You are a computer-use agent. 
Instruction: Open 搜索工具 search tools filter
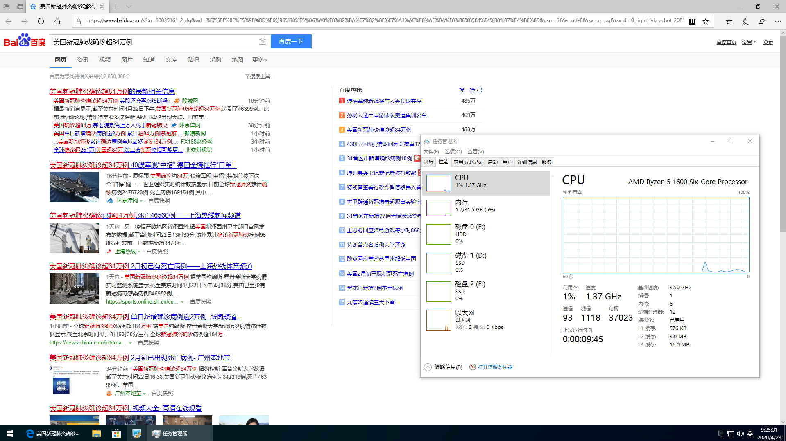(x=257, y=76)
